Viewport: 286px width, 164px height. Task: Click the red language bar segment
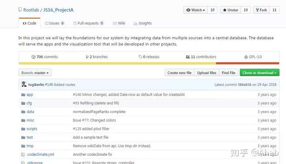pos(247,63)
